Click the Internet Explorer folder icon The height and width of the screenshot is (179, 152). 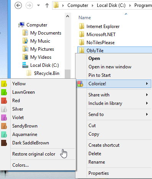coord(82,26)
